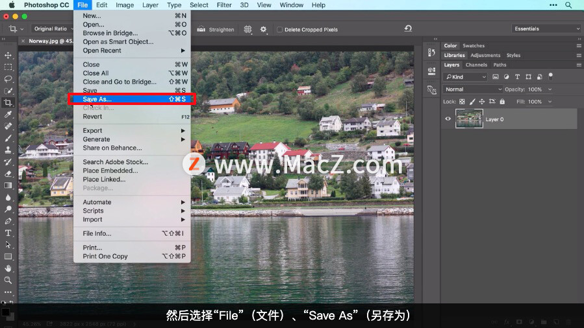Toggle pixel layer filter
The height and width of the screenshot is (328, 584).
click(x=496, y=77)
